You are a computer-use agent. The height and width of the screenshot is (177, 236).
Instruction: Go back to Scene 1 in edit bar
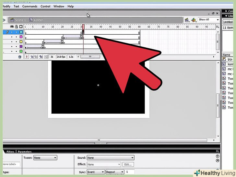[x=20, y=20]
